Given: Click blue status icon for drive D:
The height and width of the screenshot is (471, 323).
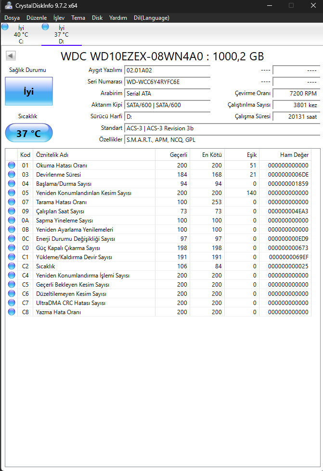Looking at the screenshot, I should point(45,27).
